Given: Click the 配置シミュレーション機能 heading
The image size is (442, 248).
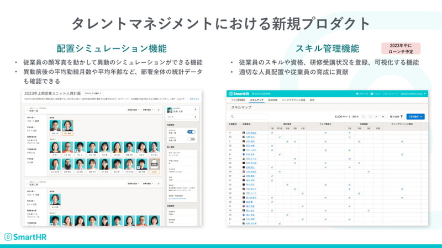Looking at the screenshot, I should coord(112,48).
